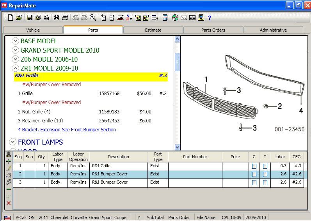The image size is (311, 221).
Task: Open a file with the folder icon
Action: tap(19, 18)
